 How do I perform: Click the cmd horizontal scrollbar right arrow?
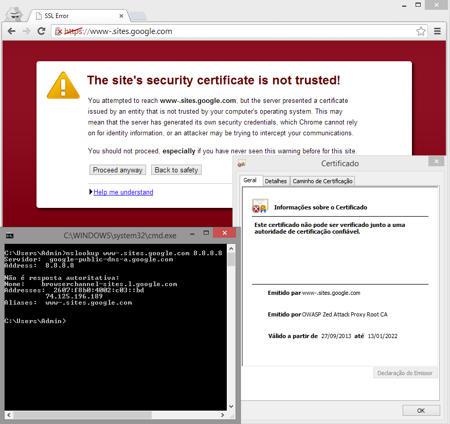[x=222, y=415]
